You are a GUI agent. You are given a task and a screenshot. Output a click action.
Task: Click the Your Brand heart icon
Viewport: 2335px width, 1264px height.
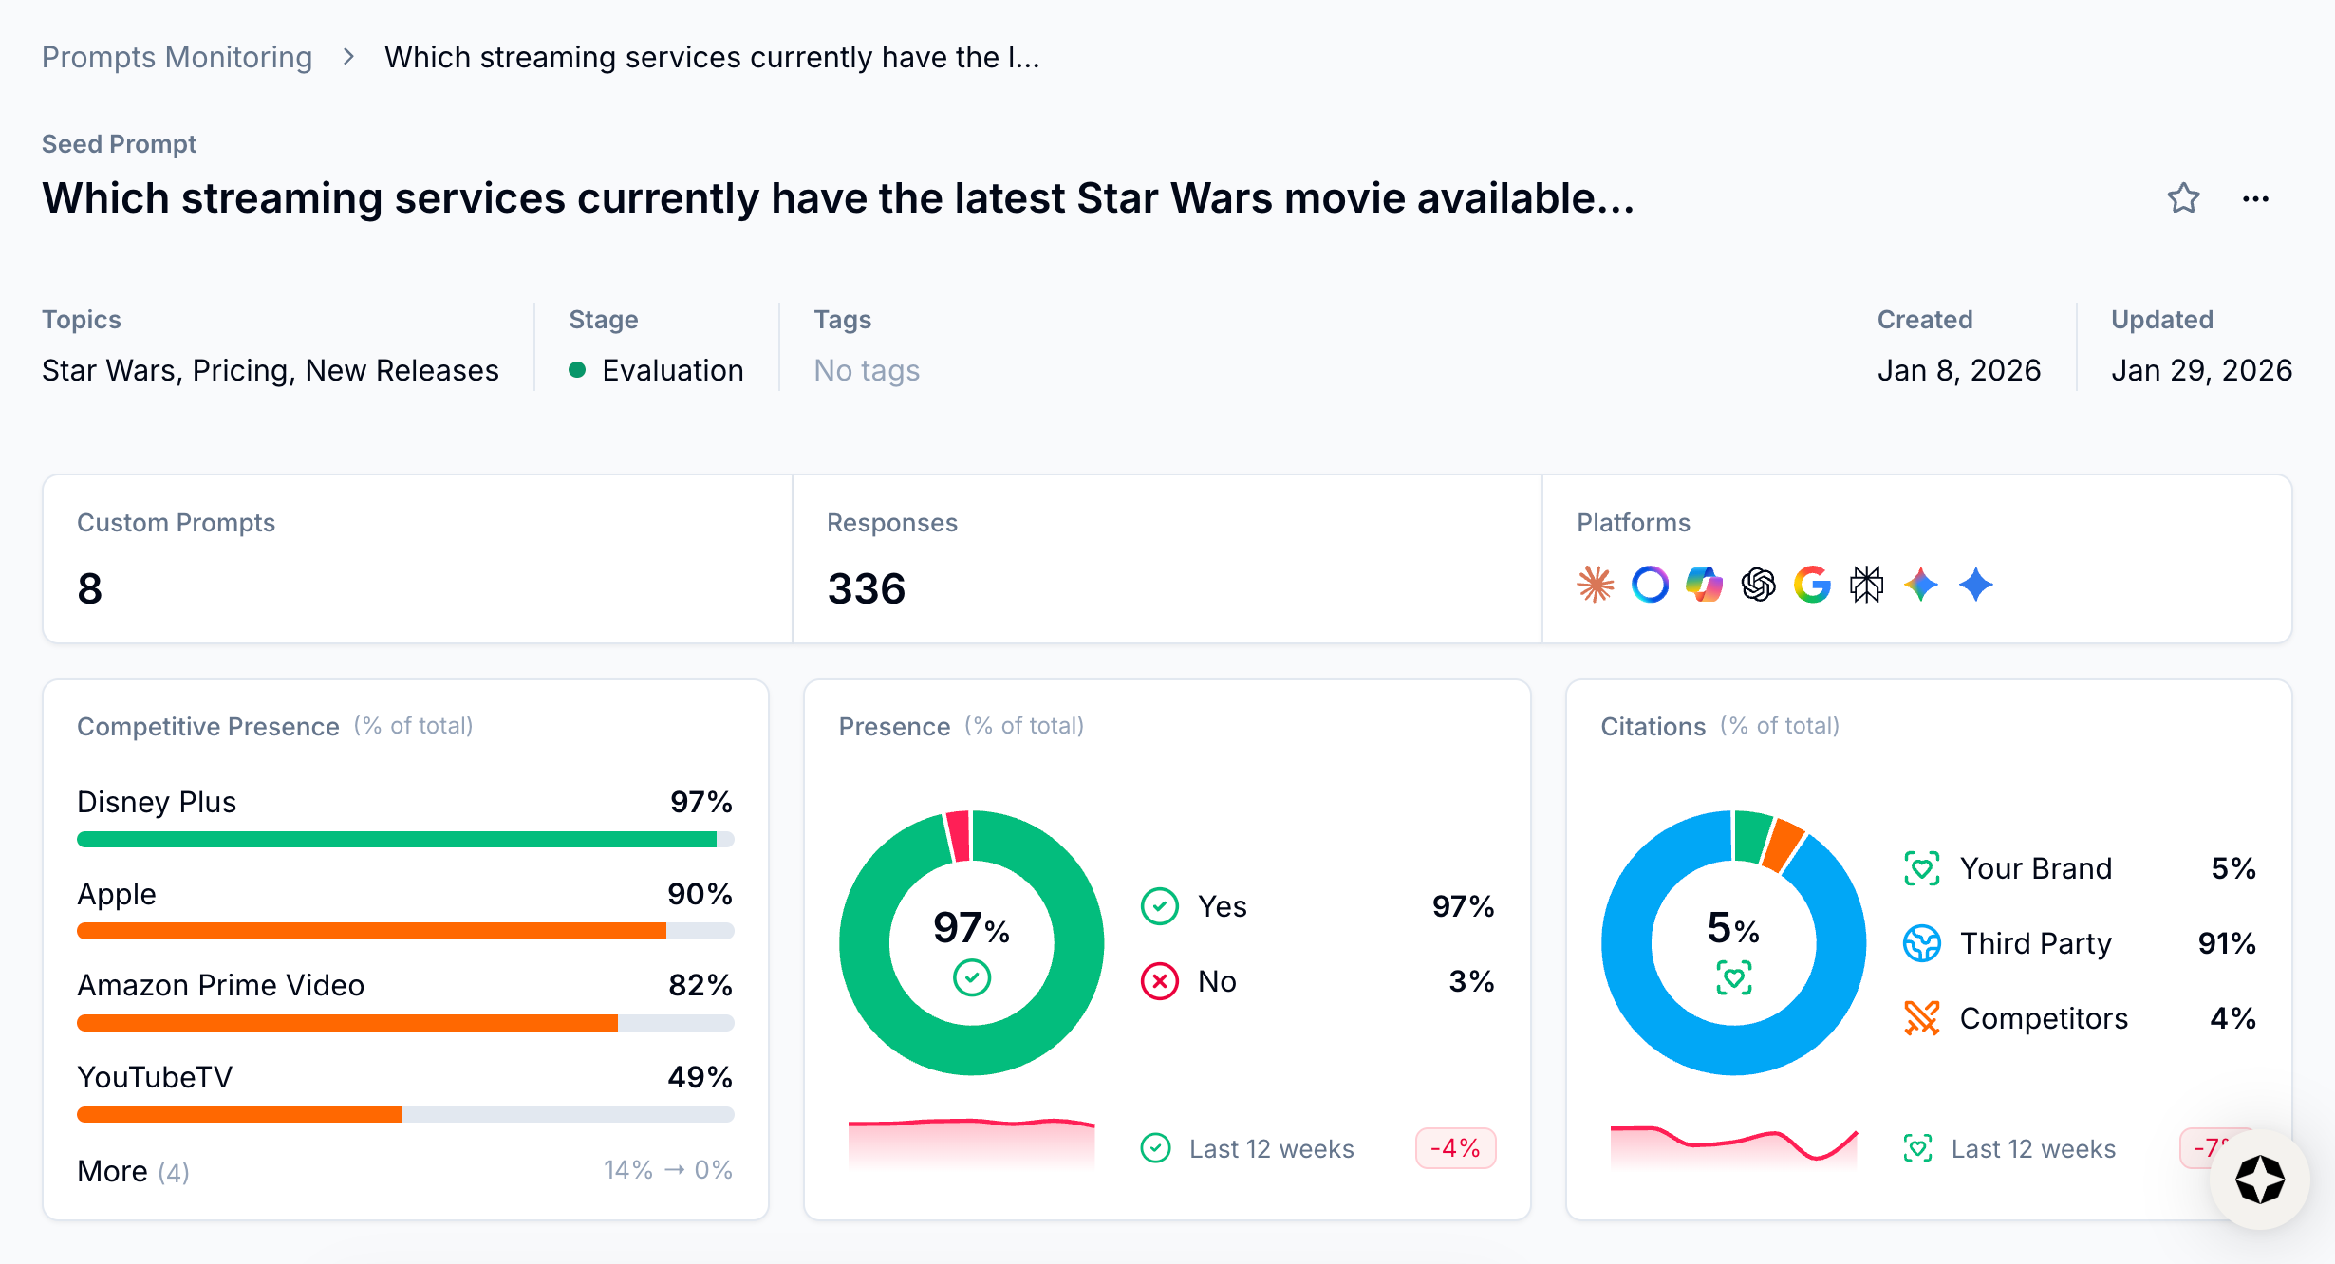(1922, 868)
